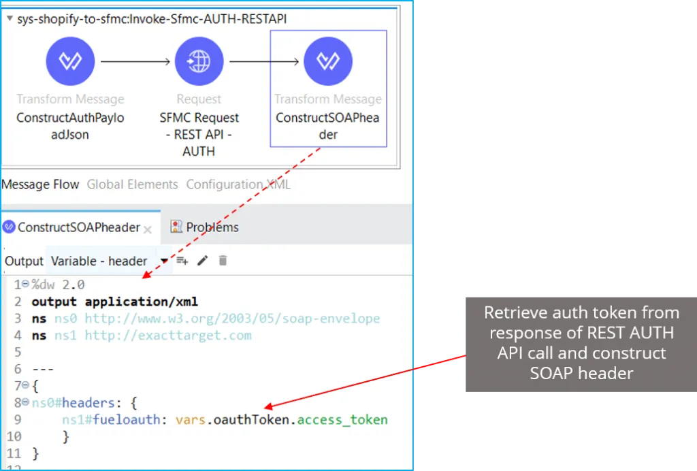Click the trash delete target icon

(223, 261)
